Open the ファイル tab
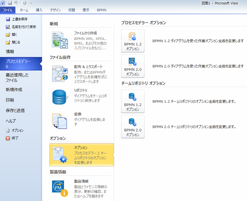247x201 pixels. pos(8,10)
